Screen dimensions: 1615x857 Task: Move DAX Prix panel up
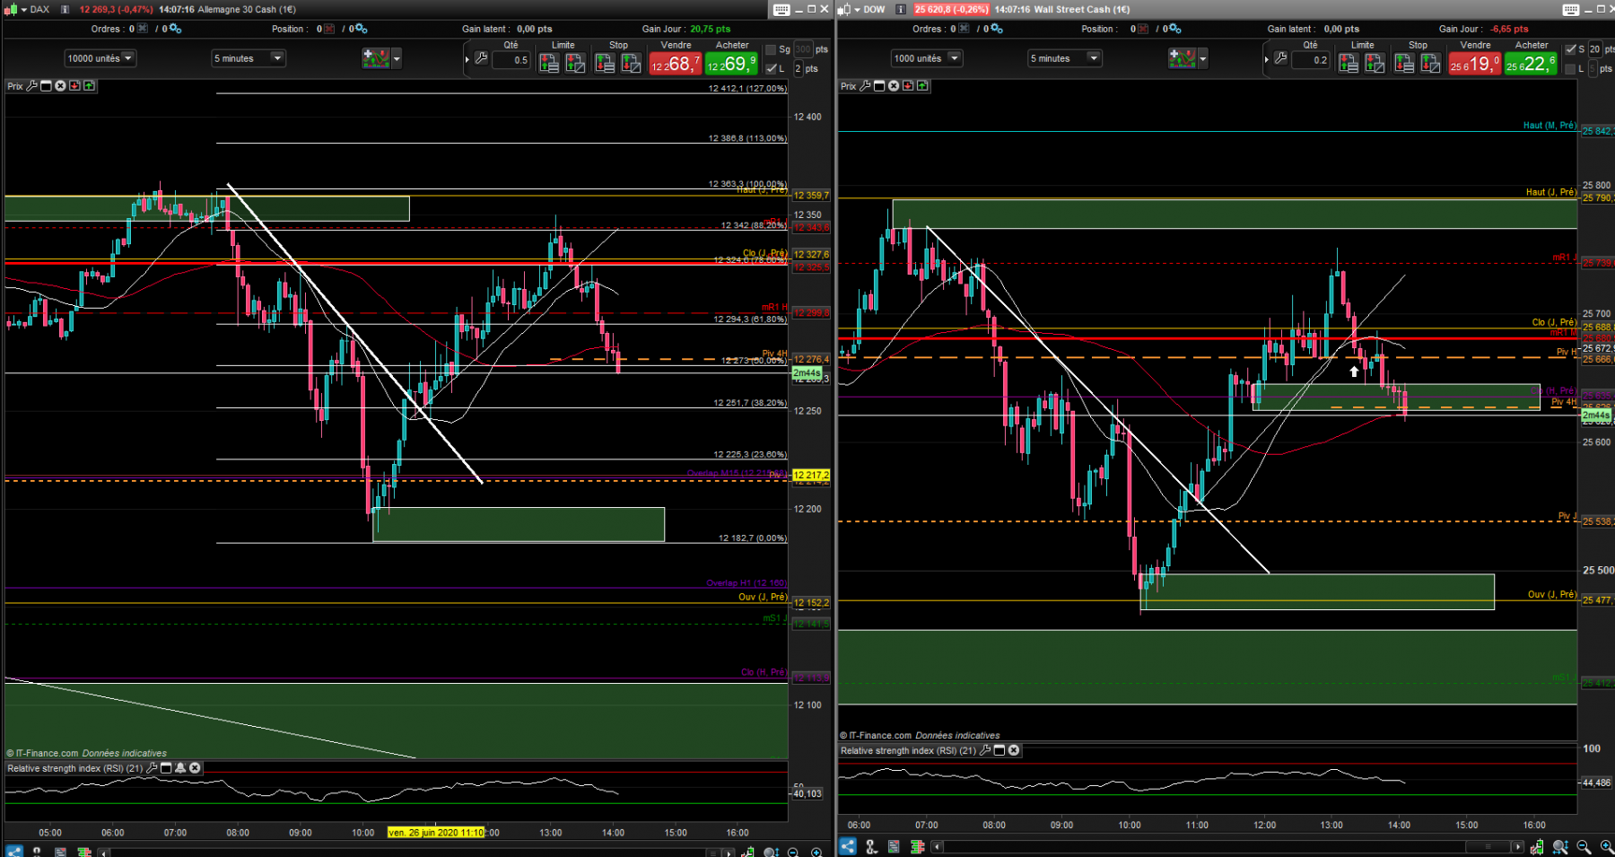pos(89,86)
